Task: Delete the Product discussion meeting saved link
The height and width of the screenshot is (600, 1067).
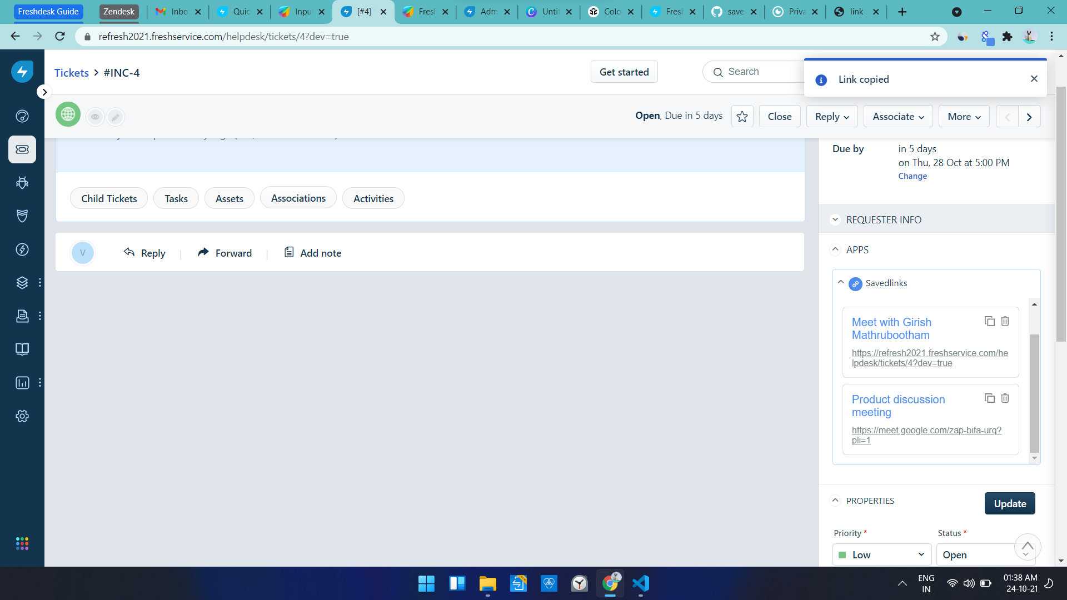Action: [1005, 398]
